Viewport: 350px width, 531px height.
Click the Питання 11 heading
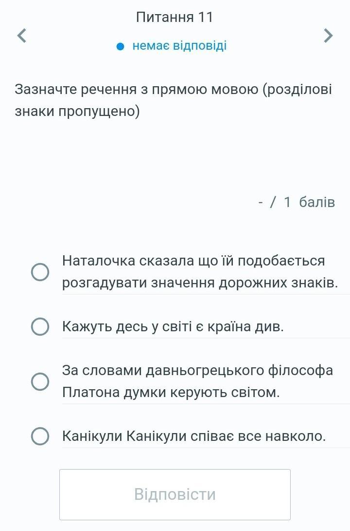175,18
